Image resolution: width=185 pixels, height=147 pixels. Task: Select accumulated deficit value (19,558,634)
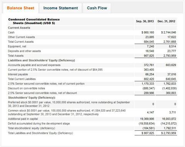coord(147,123)
